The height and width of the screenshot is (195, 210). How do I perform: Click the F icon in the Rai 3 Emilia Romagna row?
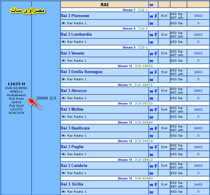[156, 72]
